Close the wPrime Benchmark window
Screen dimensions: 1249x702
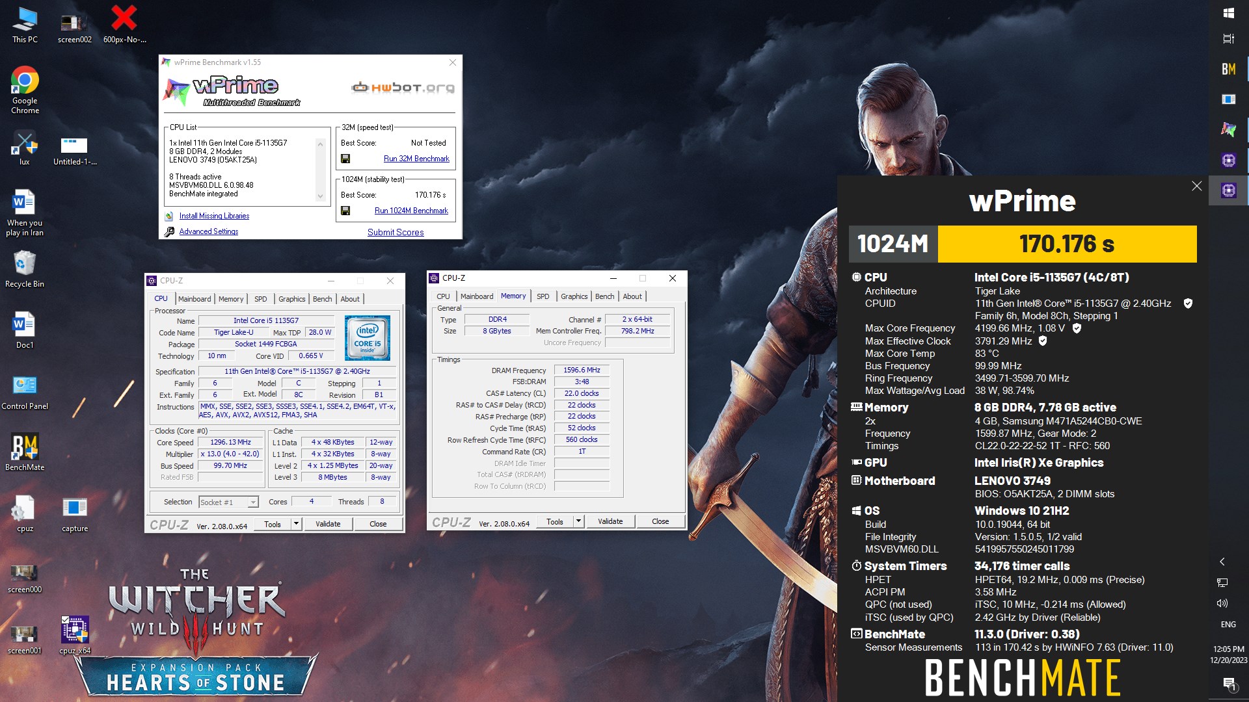pyautogui.click(x=453, y=62)
